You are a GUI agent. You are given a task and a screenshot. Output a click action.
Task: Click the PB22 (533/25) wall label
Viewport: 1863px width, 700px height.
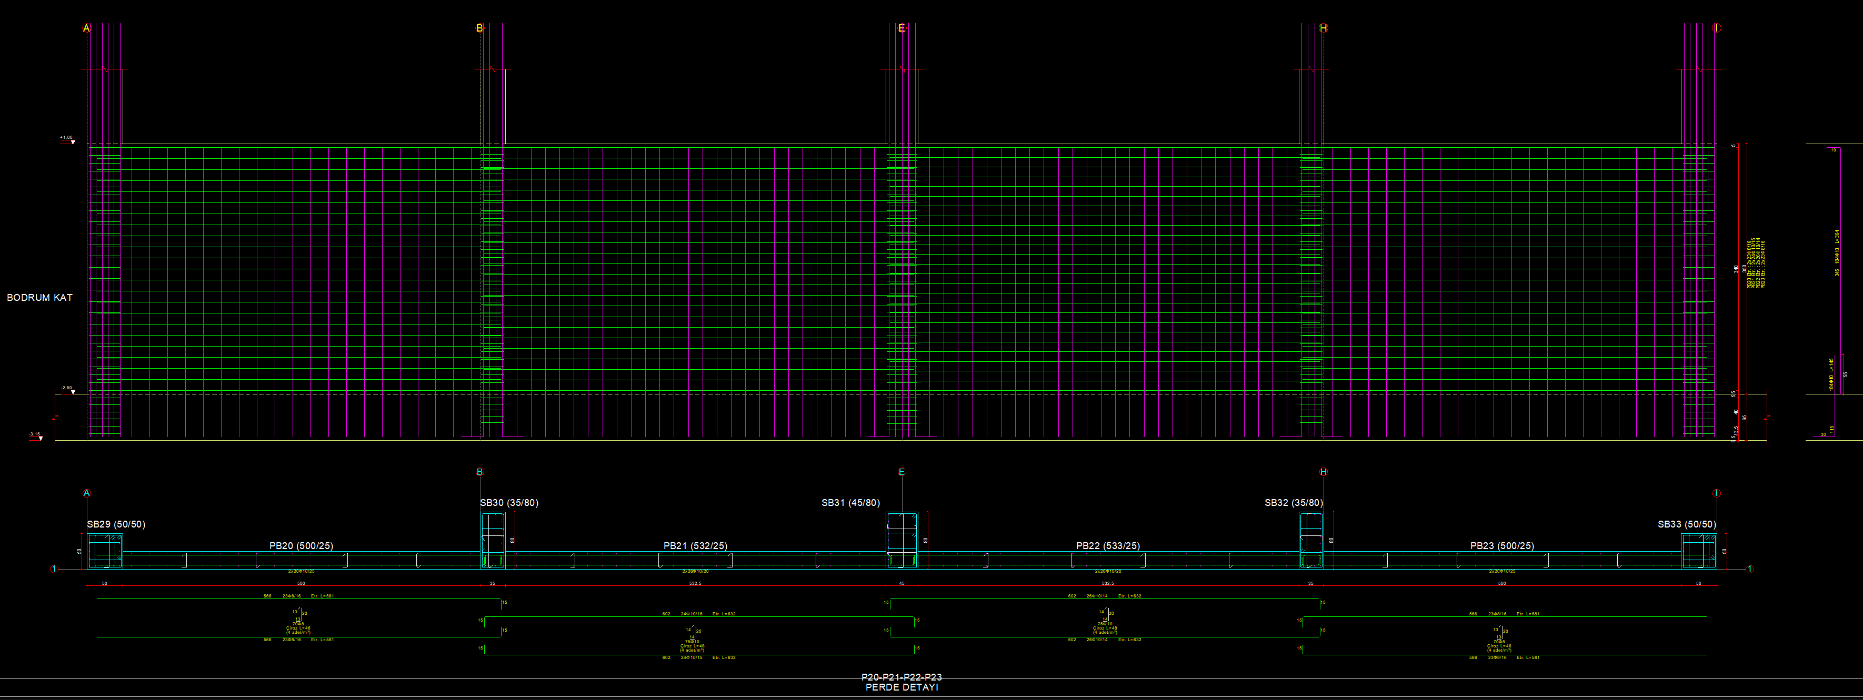pos(1107,545)
